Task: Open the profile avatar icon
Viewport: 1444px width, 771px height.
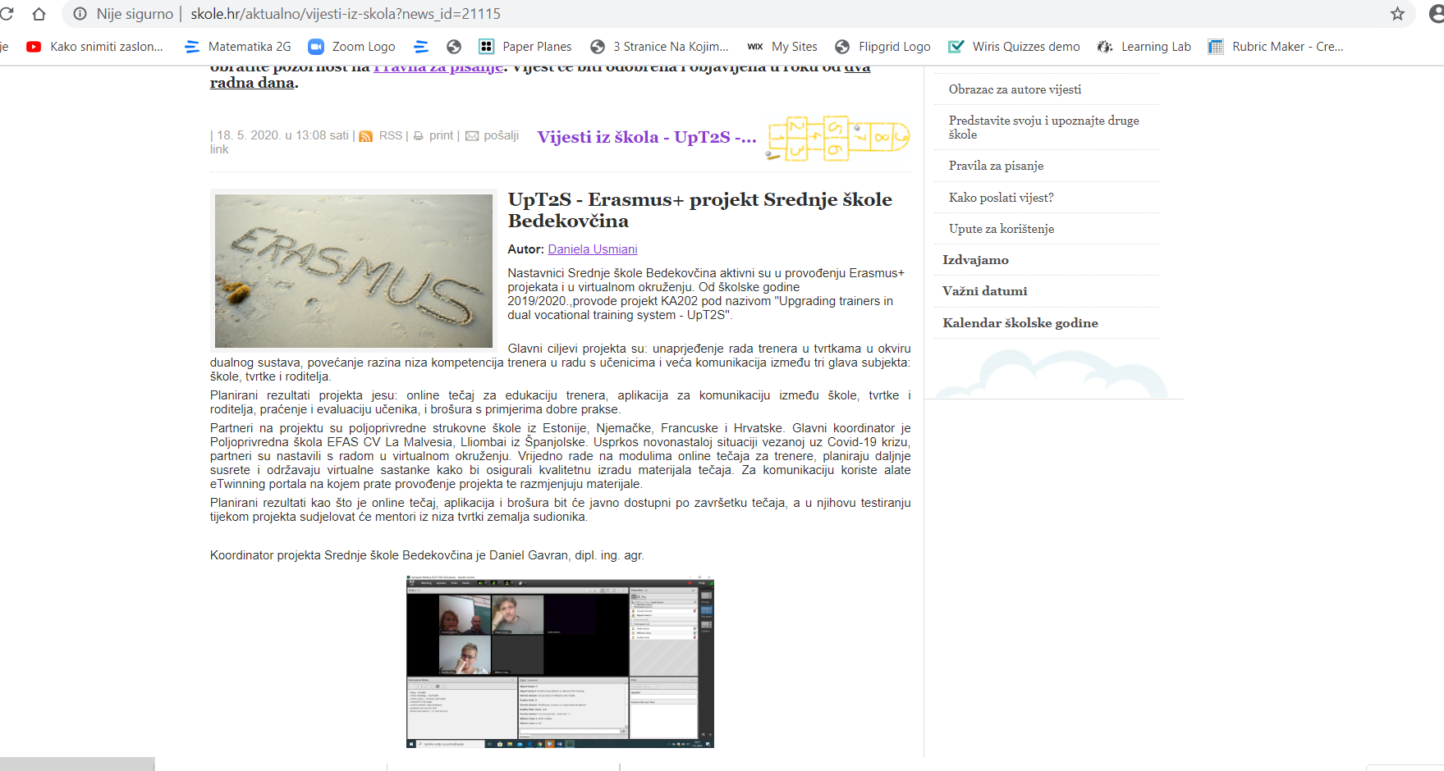Action: pos(1437,14)
